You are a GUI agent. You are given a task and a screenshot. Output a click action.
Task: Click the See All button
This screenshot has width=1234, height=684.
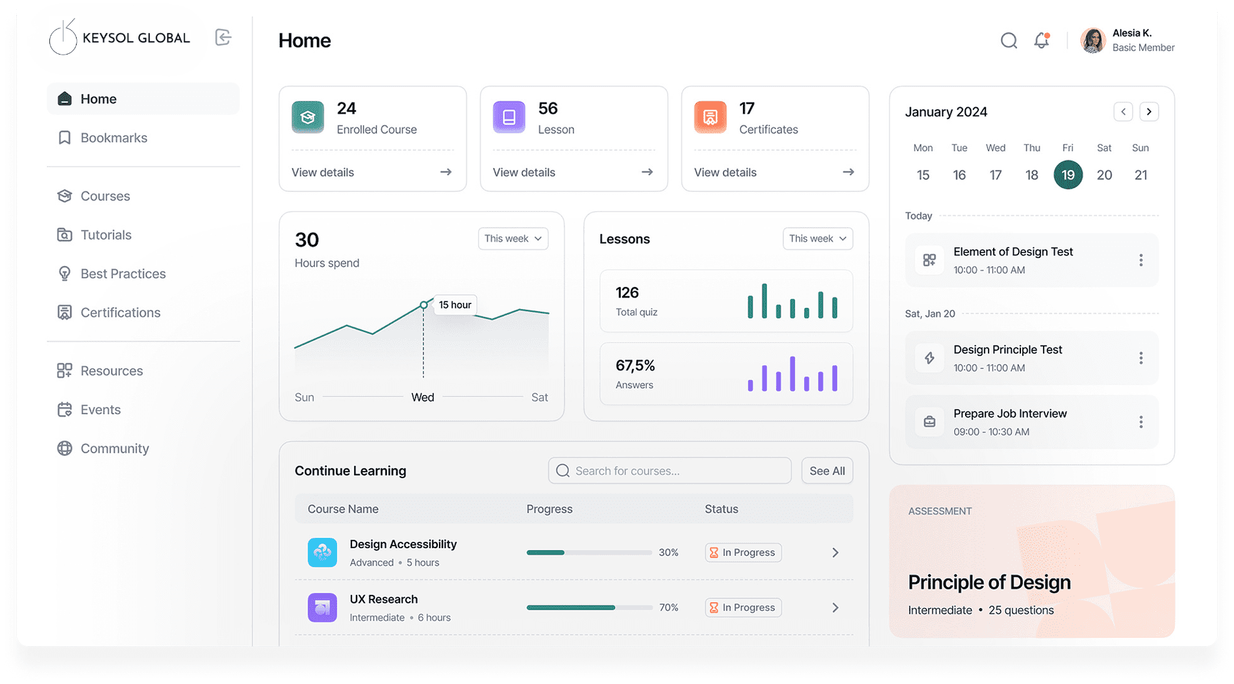pos(827,471)
